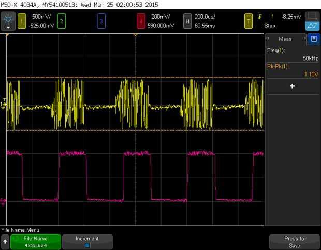321x250 pixels.
Task: Edit the File Name 433mhz4 softkey
Action: (36, 242)
